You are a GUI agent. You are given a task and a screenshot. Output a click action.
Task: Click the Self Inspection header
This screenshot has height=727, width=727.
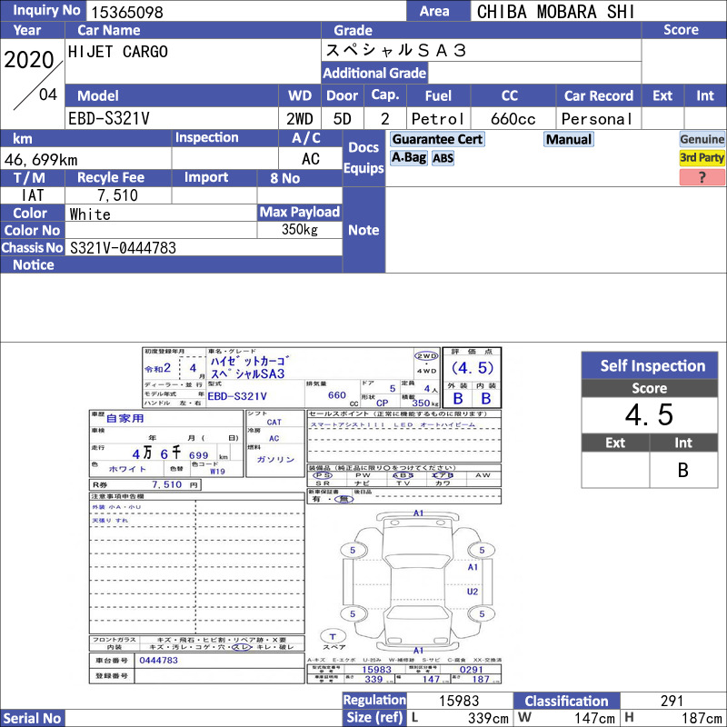click(650, 365)
